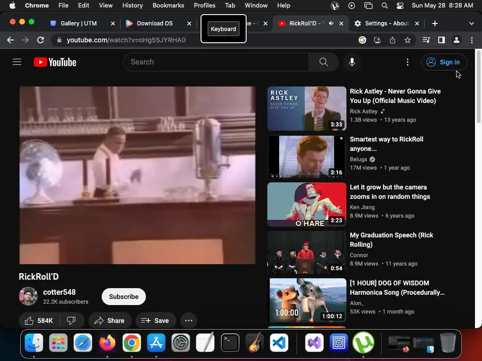Open the DOG OF WISDOM 1 hour thumbnail
Image resolution: width=482 pixels, height=361 pixels.
pos(307,300)
